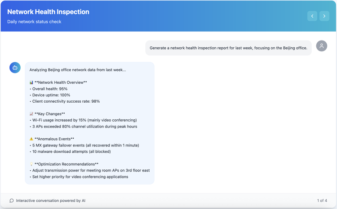
Task: Click the bar chart emoji beside Network Health Overview
Action: tap(31, 82)
